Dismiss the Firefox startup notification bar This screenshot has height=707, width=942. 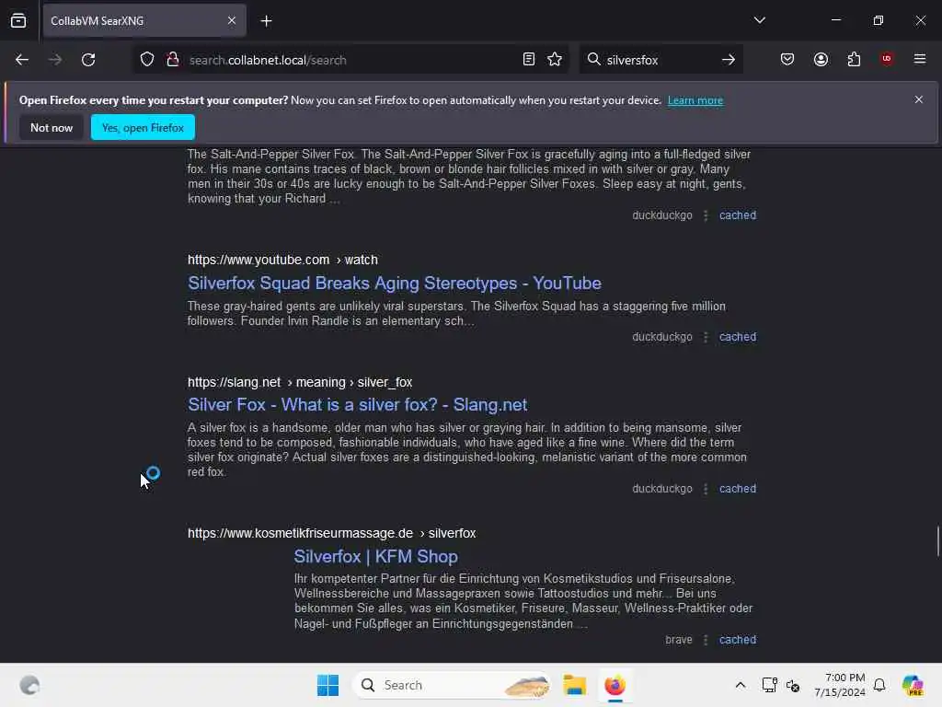919,99
